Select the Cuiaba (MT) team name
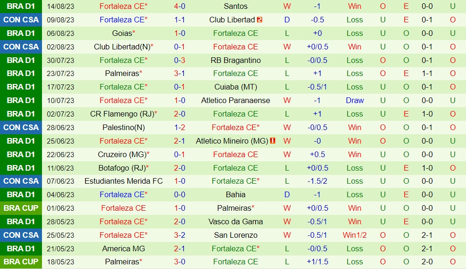 coord(236,87)
